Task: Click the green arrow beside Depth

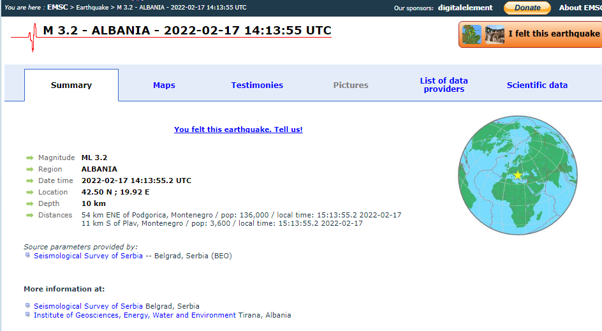Action: click(29, 203)
